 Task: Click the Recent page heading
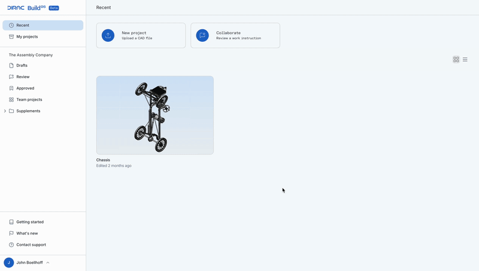click(104, 7)
